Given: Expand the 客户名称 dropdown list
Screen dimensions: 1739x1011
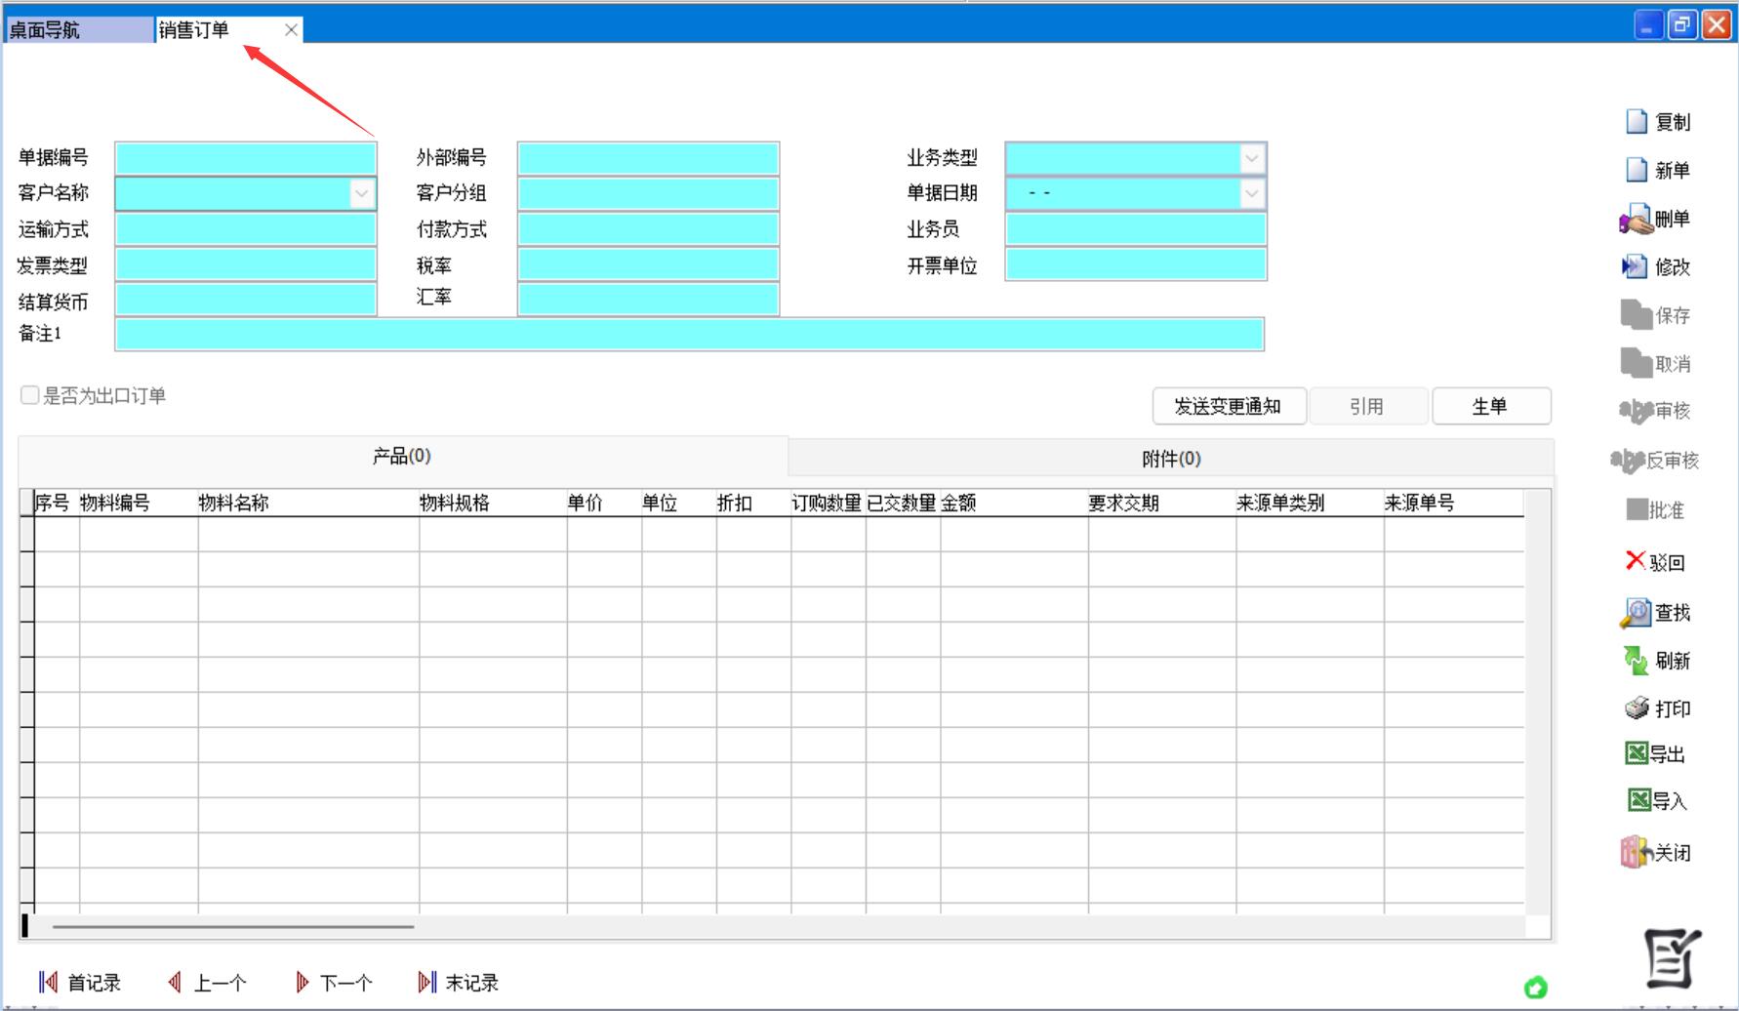Looking at the screenshot, I should (x=361, y=193).
